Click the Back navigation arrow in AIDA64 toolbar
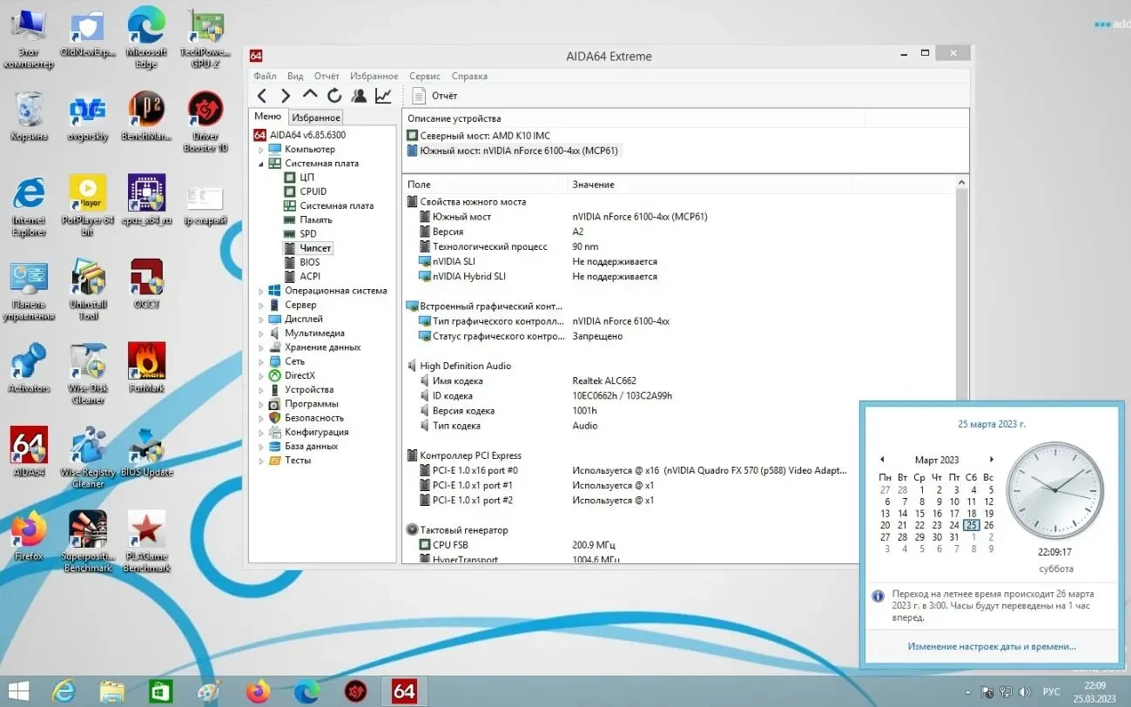1131x707 pixels. pyautogui.click(x=262, y=95)
